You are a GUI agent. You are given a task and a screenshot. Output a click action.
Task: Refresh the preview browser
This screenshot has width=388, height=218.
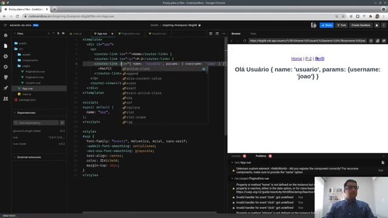[244, 41]
